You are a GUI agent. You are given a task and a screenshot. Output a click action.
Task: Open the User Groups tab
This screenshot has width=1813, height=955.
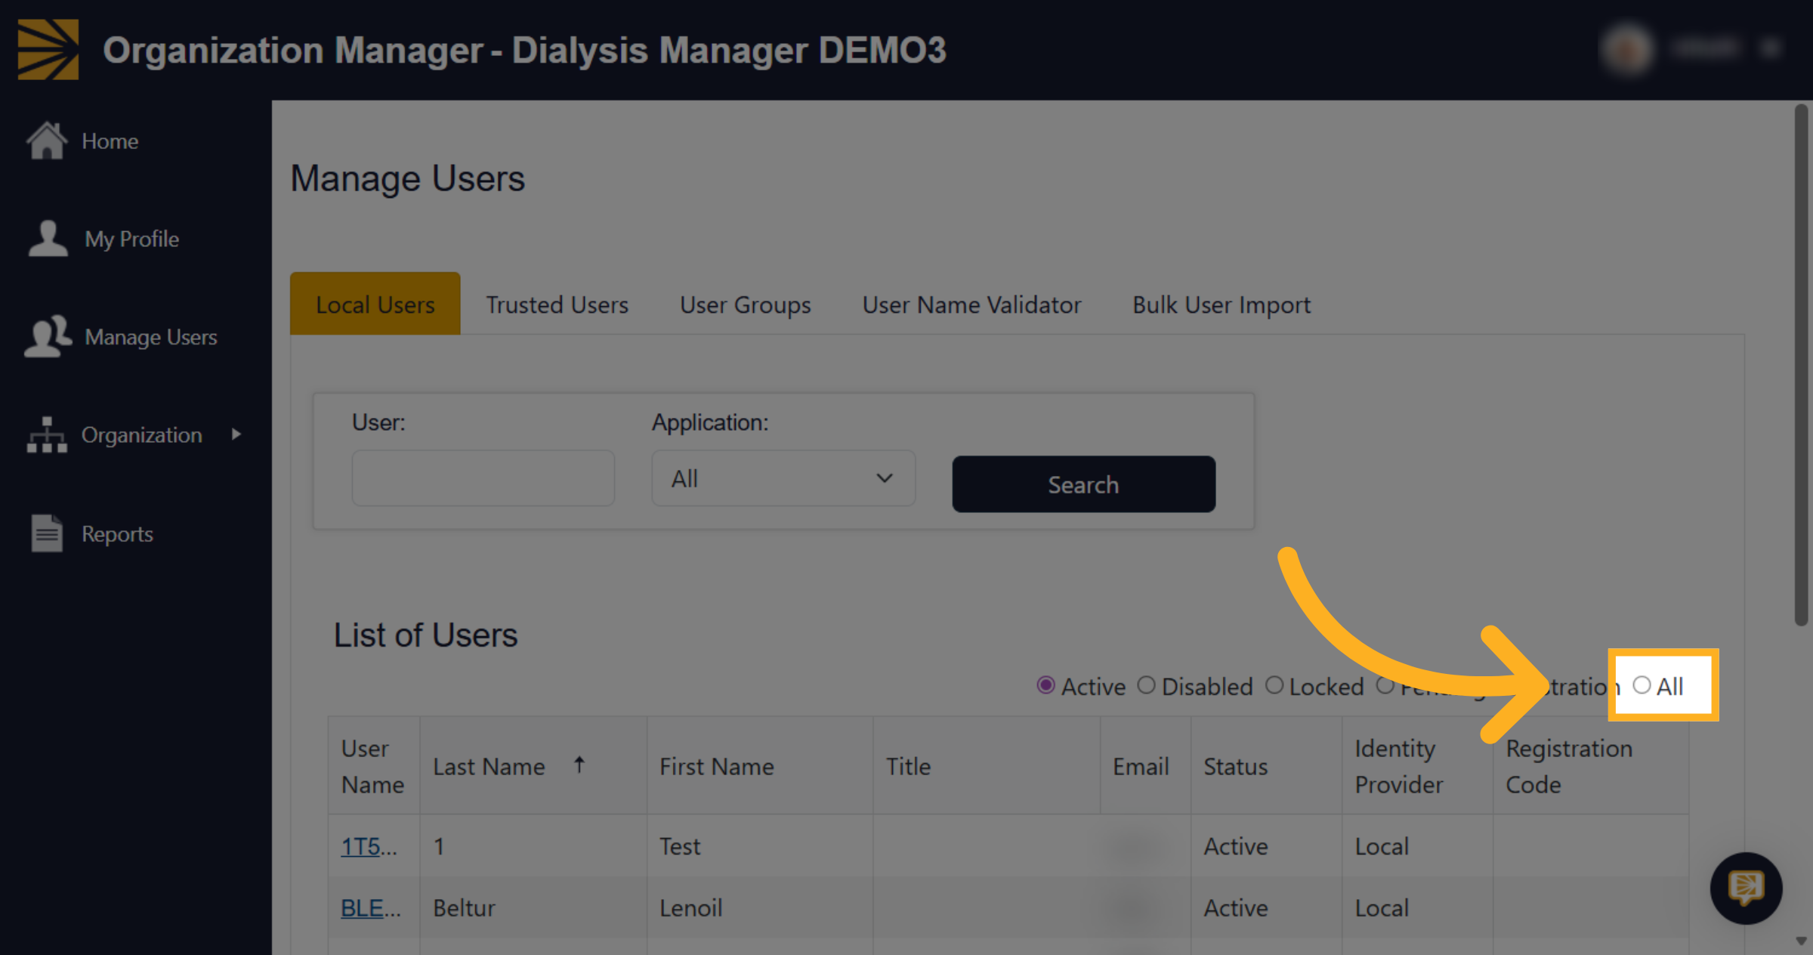pyautogui.click(x=746, y=304)
